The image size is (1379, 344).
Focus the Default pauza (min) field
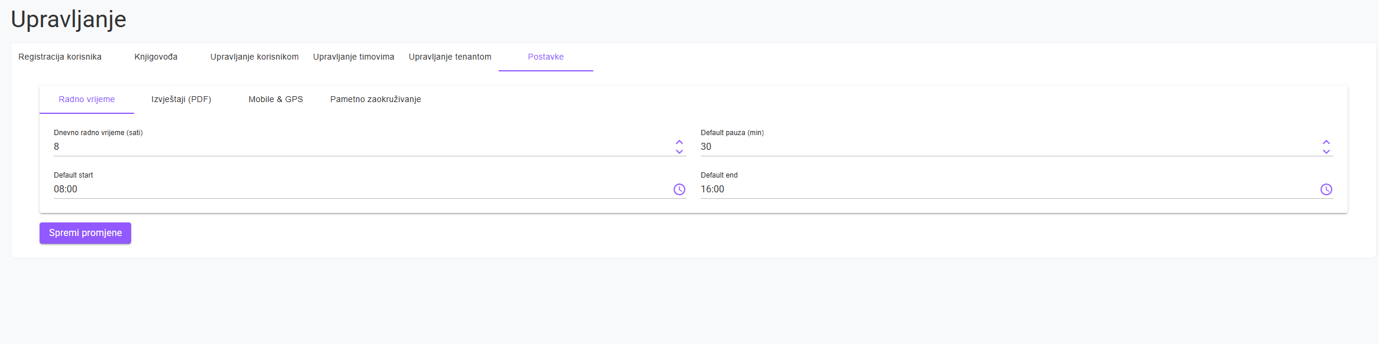point(1004,147)
